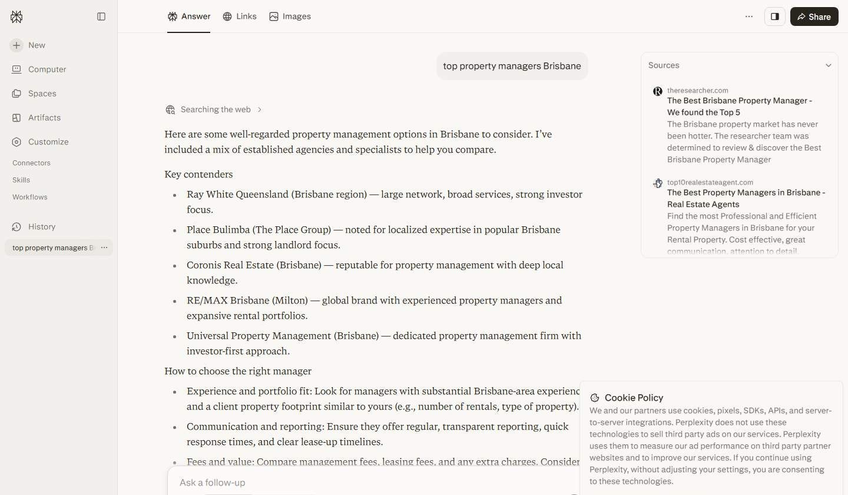Click the New thread plus icon

click(x=16, y=45)
